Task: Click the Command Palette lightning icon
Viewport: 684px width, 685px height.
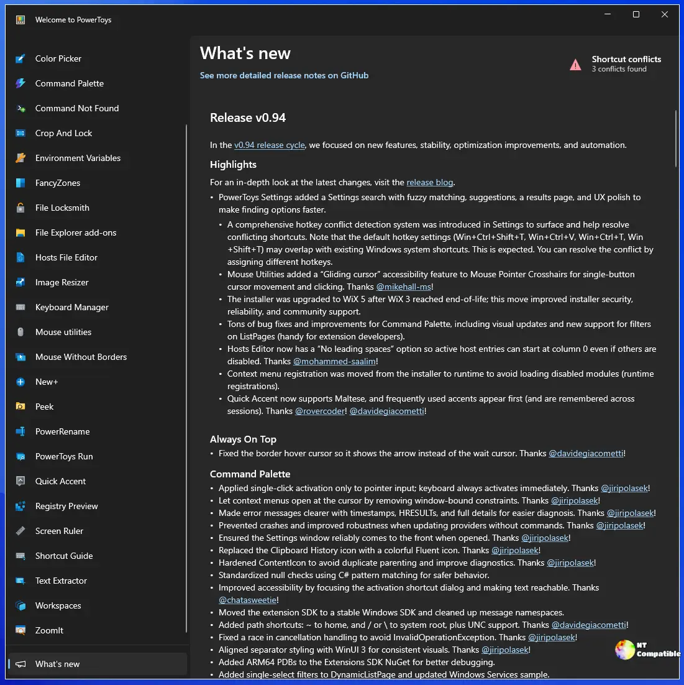Action: (21, 83)
